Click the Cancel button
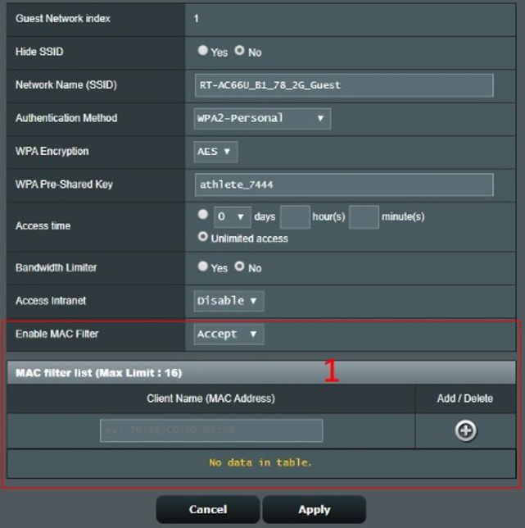Screen dimensions: 525x528 pyautogui.click(x=208, y=510)
